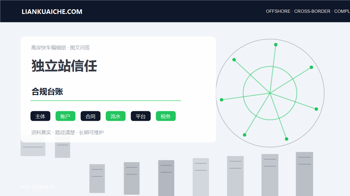Click the green underline below 合规台账
The image size is (350, 196).
pyautogui.click(x=106, y=100)
